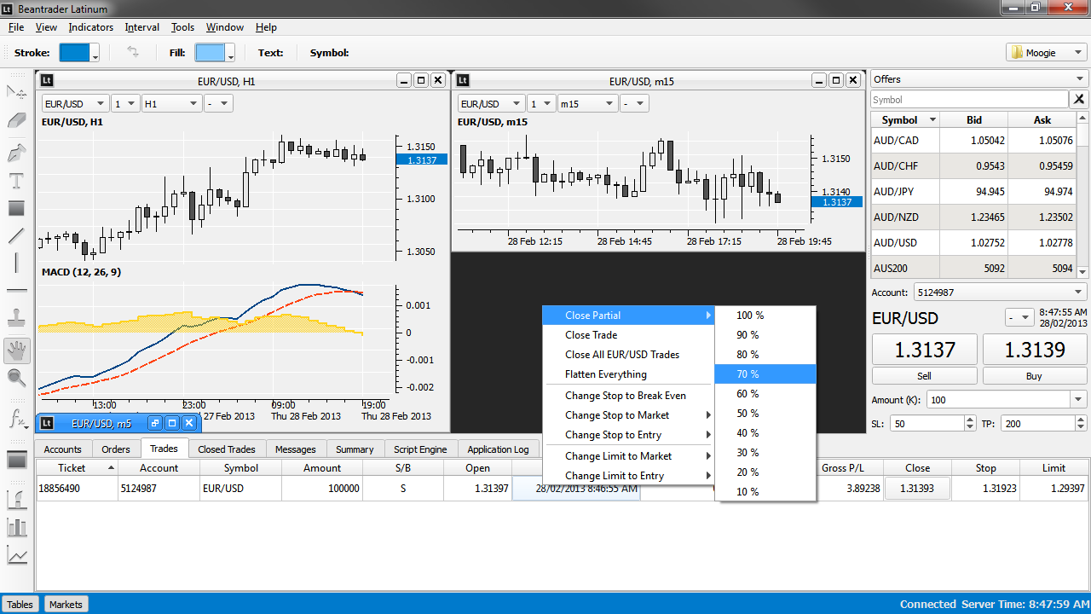Click the 1.3139 buy price button
The image size is (1091, 614).
click(1035, 350)
